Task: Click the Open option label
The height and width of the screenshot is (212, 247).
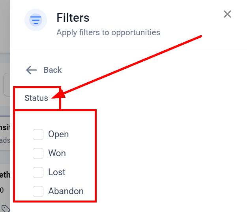Action: [x=58, y=134]
